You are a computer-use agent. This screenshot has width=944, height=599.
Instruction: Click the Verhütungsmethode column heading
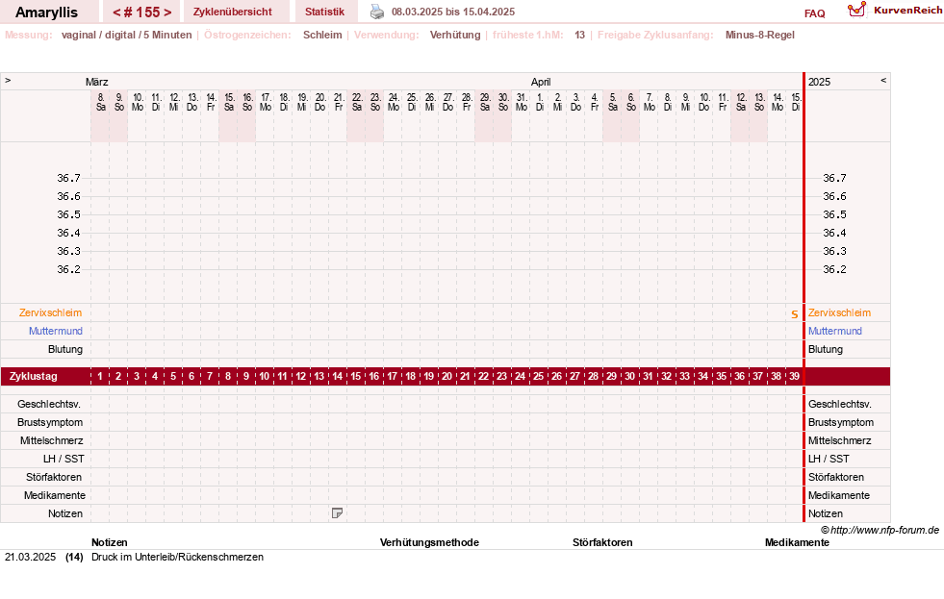tap(429, 542)
